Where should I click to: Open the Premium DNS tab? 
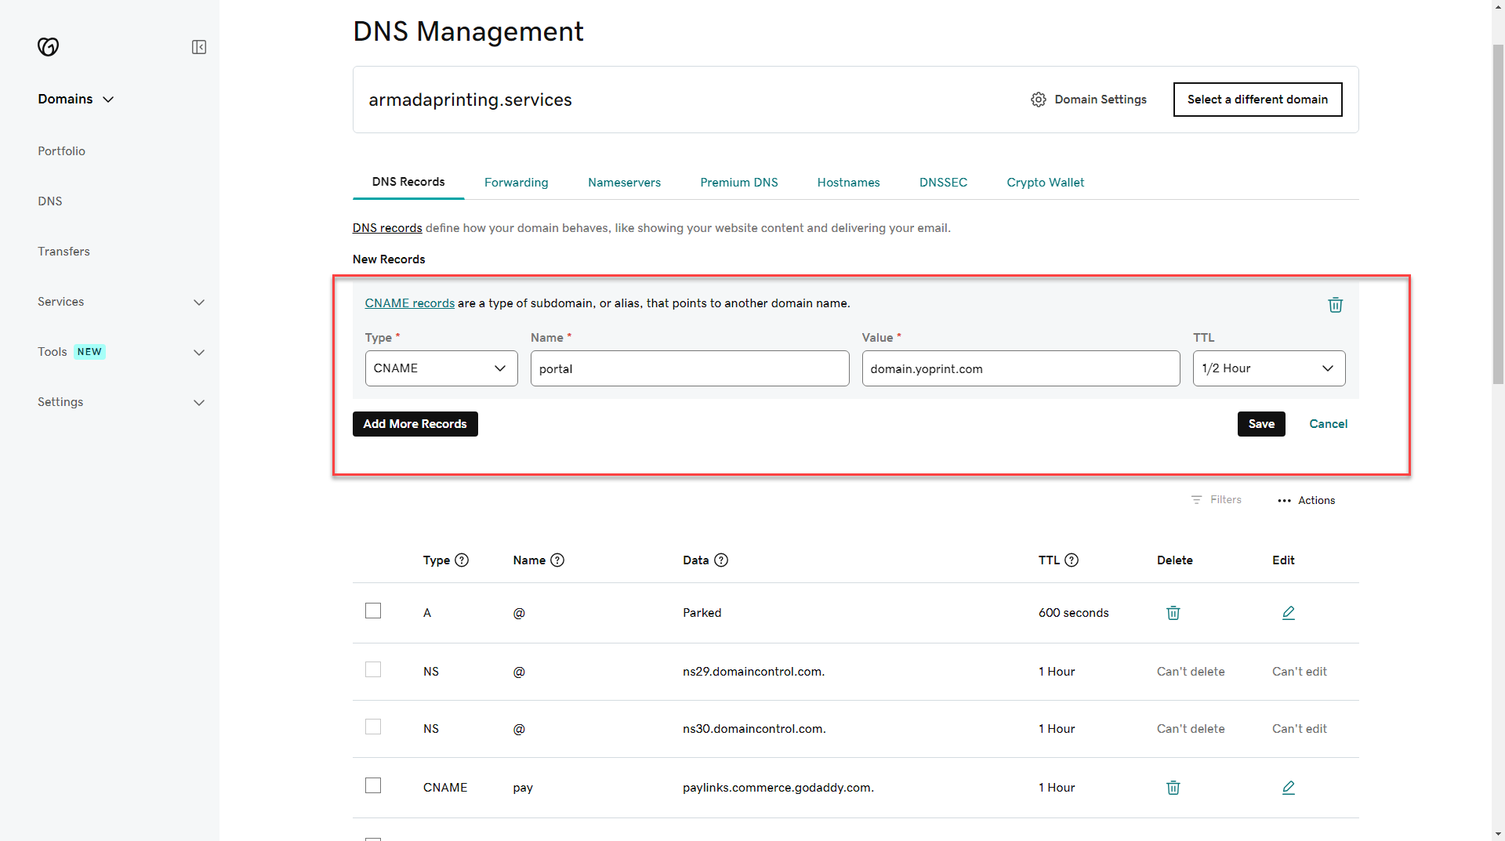[738, 183]
